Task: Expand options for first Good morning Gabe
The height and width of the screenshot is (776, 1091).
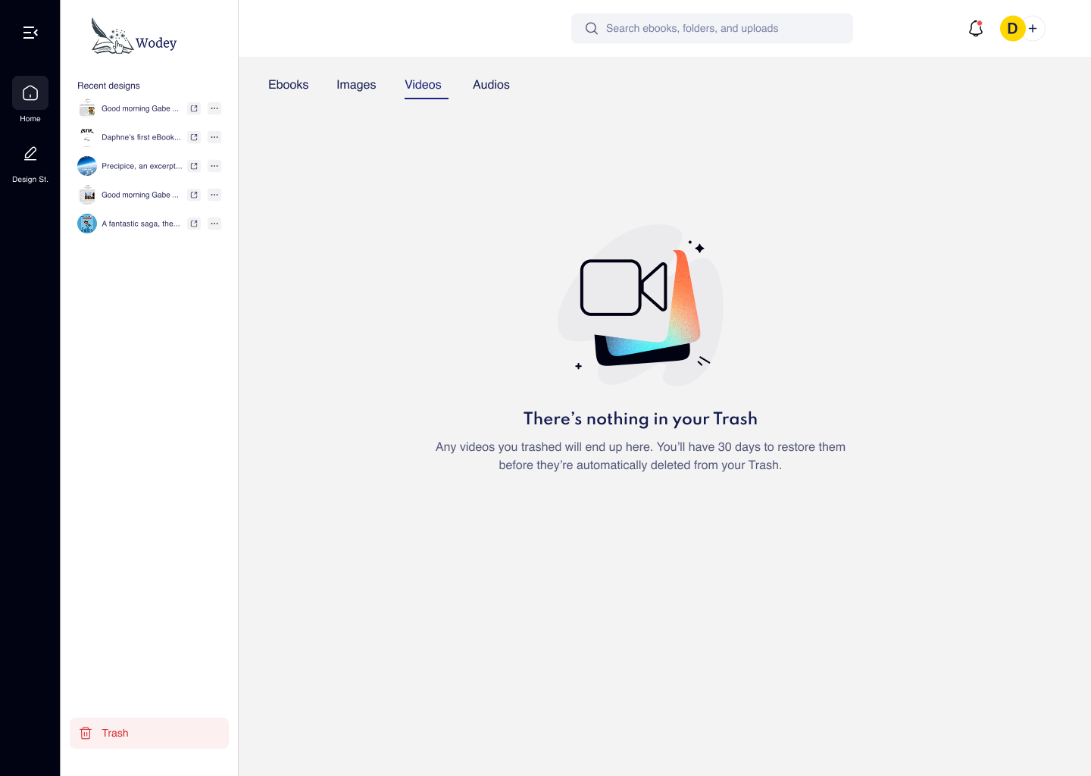Action: coord(214,108)
